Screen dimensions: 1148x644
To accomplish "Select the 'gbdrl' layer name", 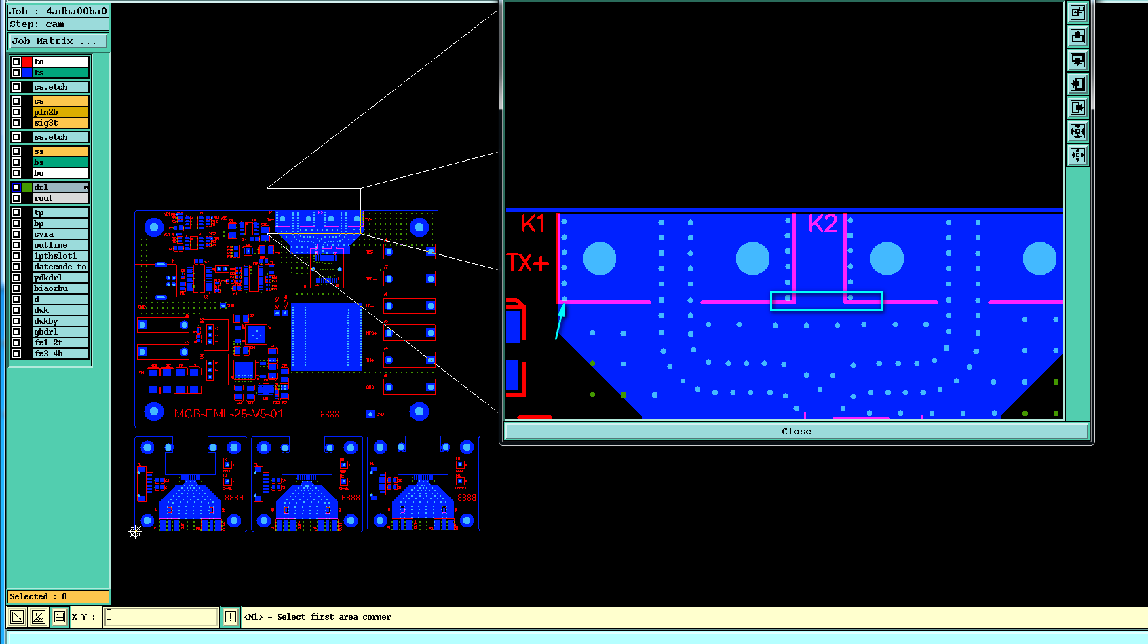I will point(61,332).
